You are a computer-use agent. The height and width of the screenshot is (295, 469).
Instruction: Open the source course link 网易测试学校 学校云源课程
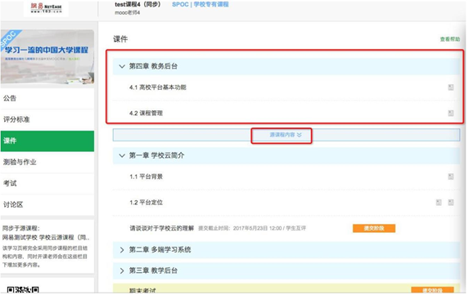(46, 237)
